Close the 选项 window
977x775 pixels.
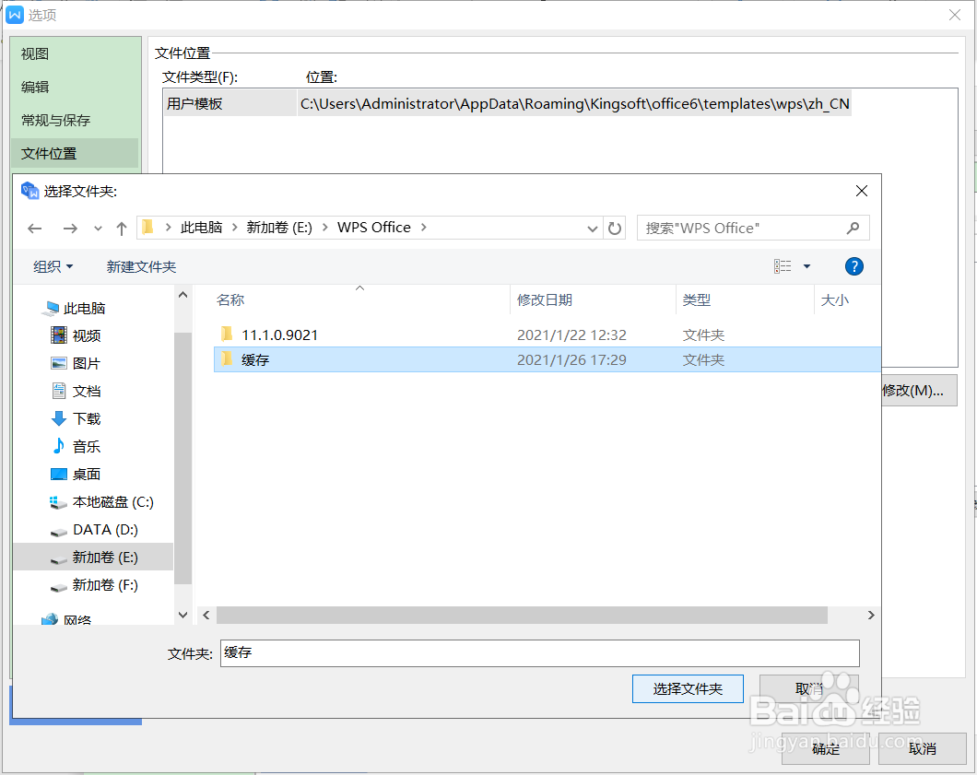click(955, 15)
